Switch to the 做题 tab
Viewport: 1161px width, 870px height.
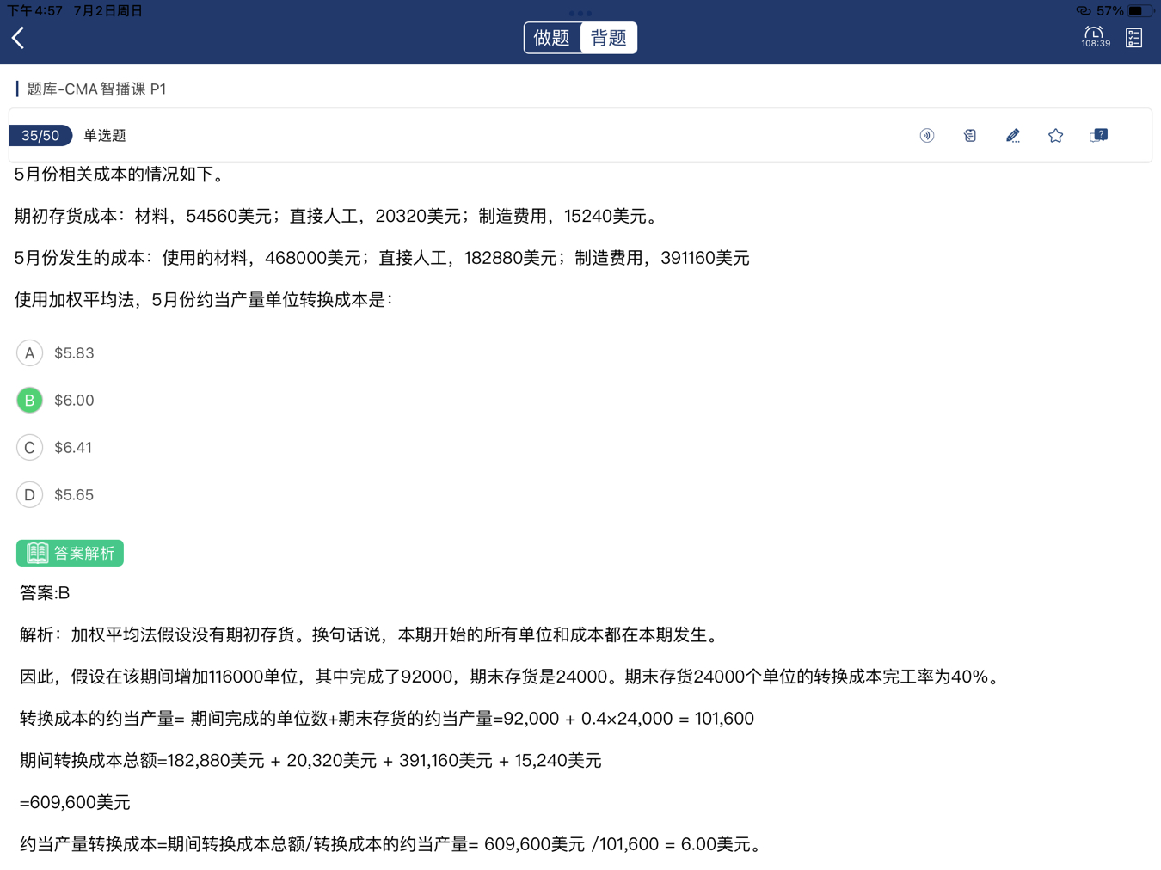[x=552, y=38]
